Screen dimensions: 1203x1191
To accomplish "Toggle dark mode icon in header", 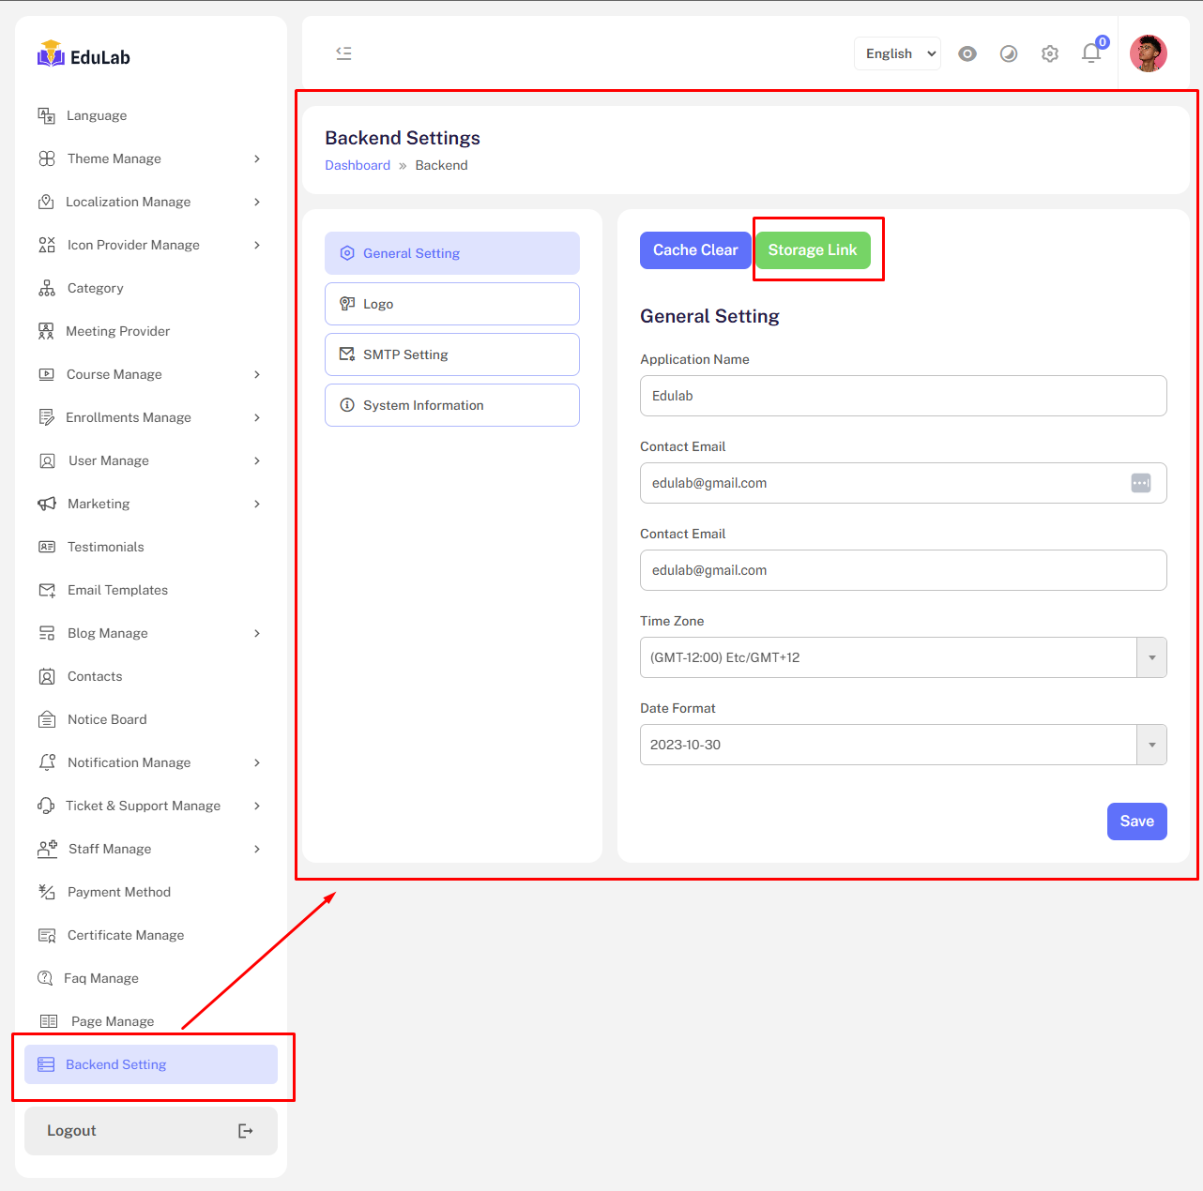I will pyautogui.click(x=1009, y=53).
